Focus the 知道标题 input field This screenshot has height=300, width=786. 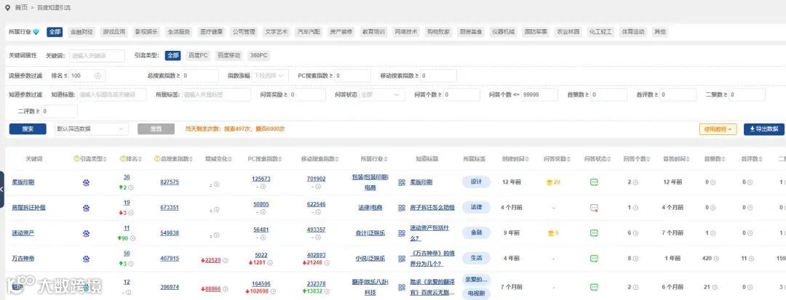point(112,94)
